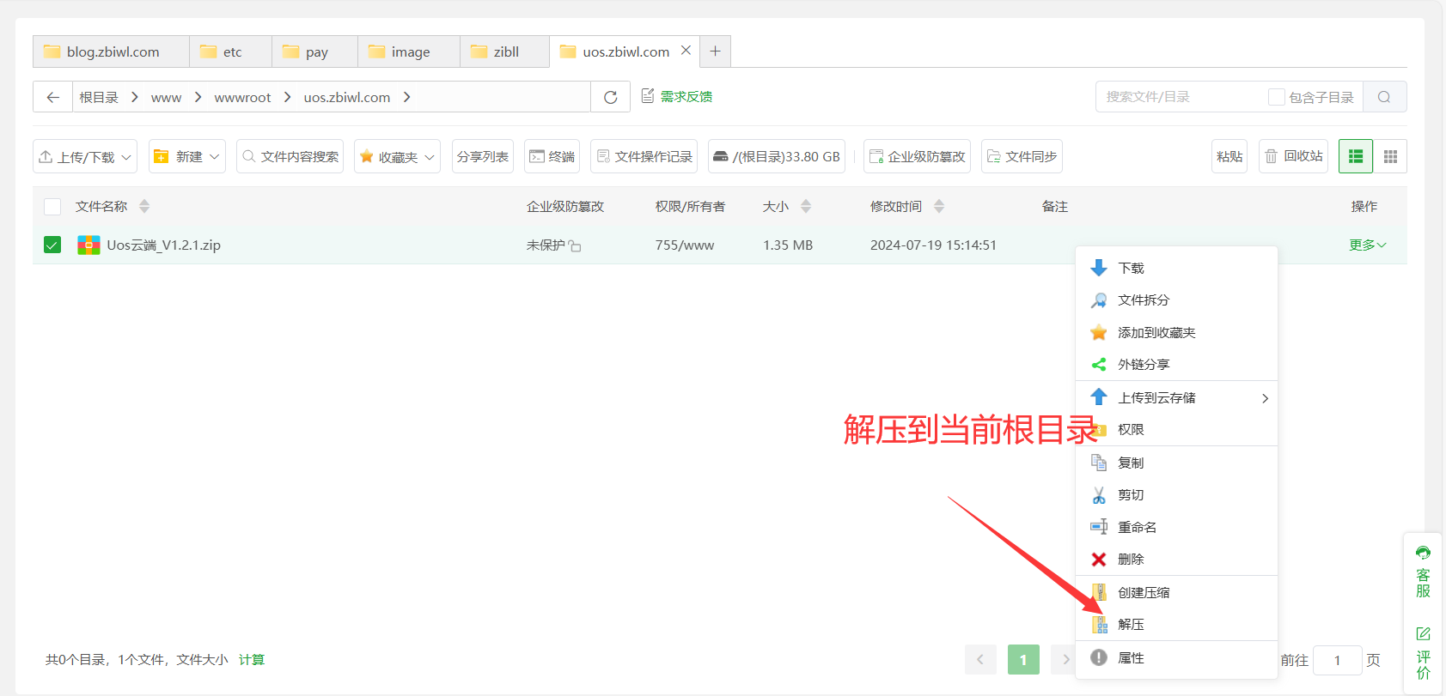Image resolution: width=1446 pixels, height=696 pixels.
Task: Choose 删除 from context menu
Action: (1176, 560)
